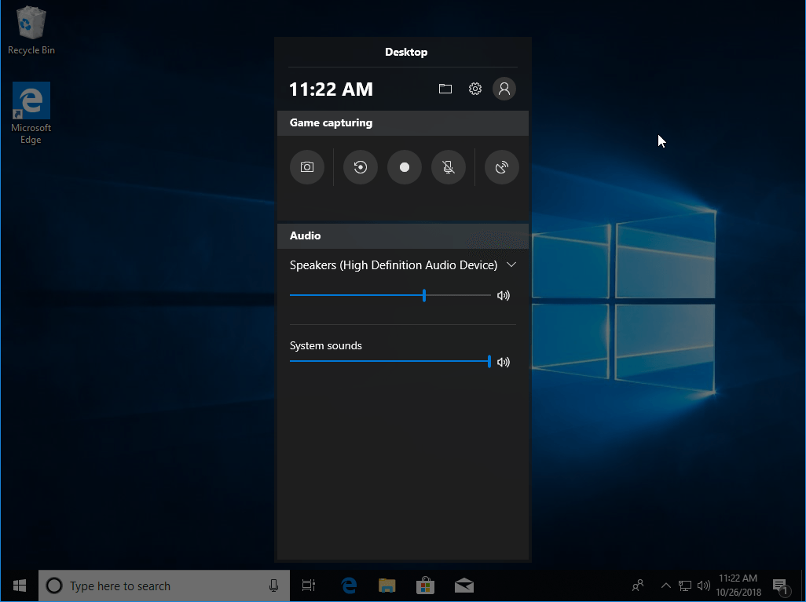The image size is (806, 602).
Task: Open the People icon in the taskbar
Action: [x=638, y=586]
